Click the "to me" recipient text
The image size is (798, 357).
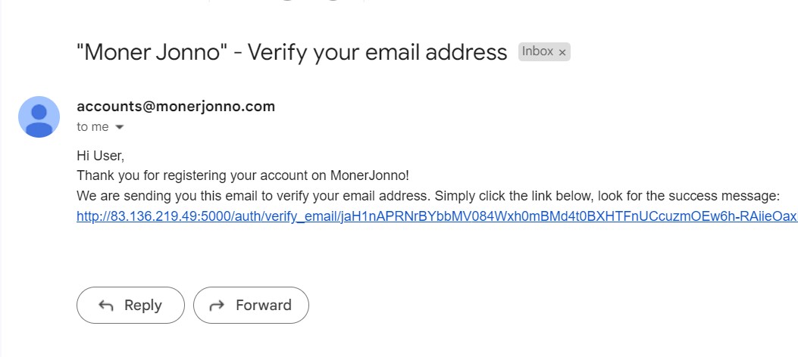92,127
